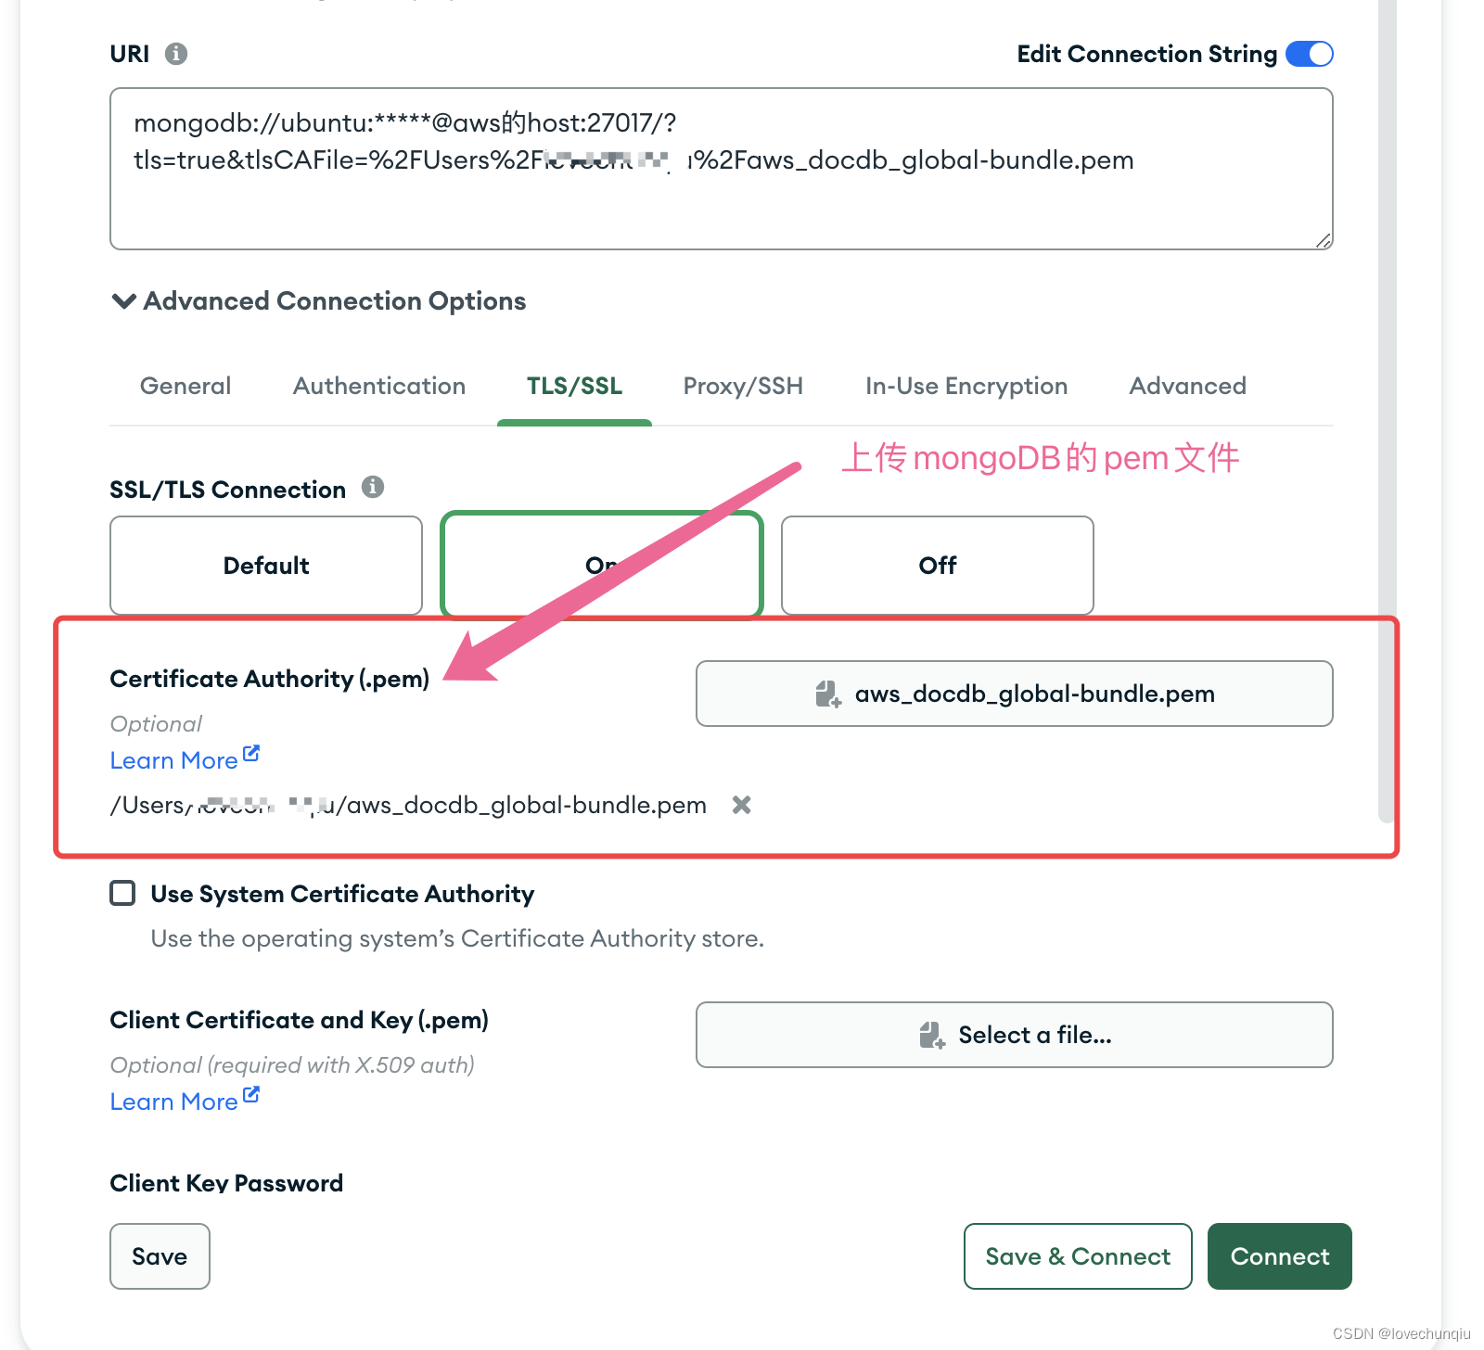This screenshot has height=1350, width=1484.
Task: Remove CA file path using the X icon
Action: [741, 805]
